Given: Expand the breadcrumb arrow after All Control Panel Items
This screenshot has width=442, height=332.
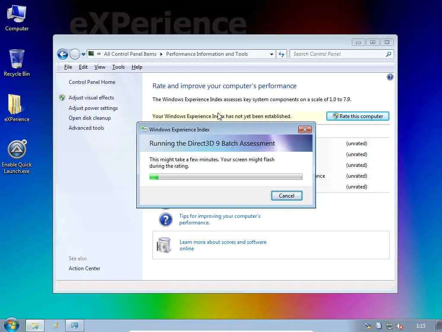Looking at the screenshot, I should click(x=161, y=54).
